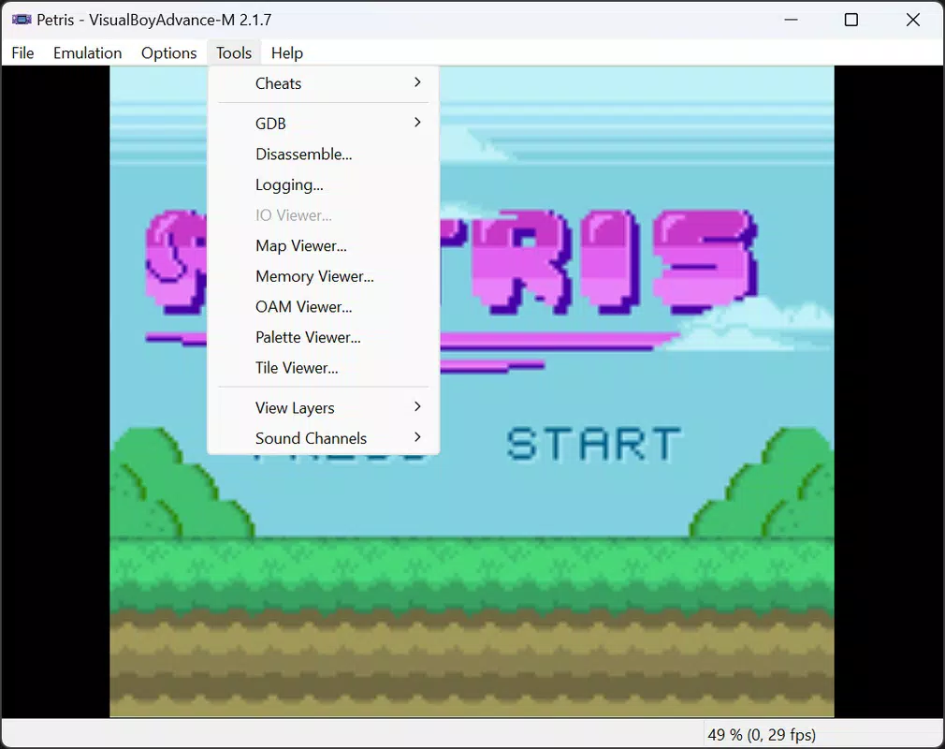Choose Disassemble... from Tools menu

(323, 154)
